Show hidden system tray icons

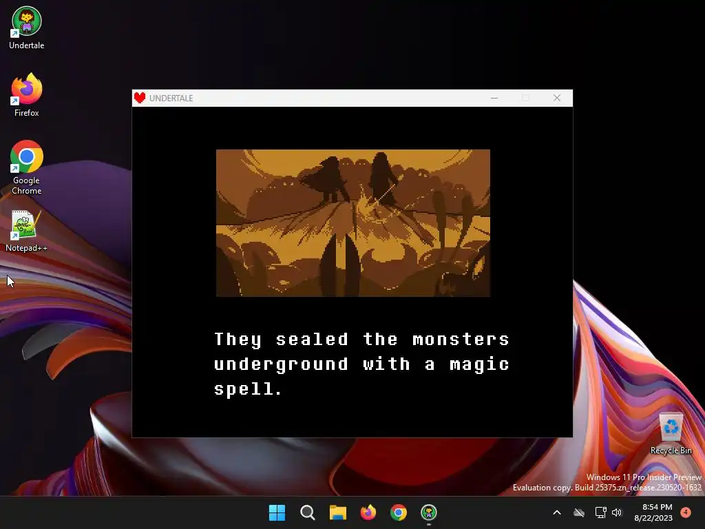(x=556, y=512)
